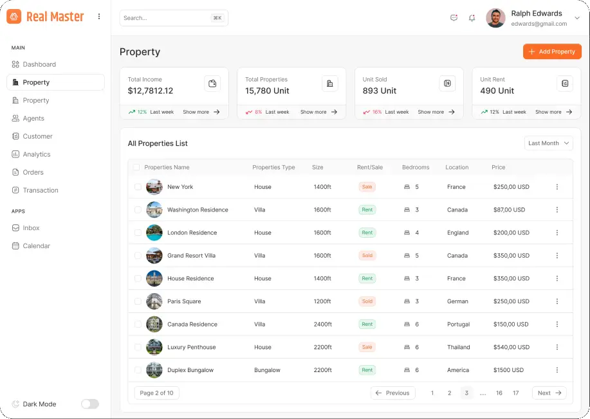
Task: Open options menu for Grand Resort Villa
Action: (x=557, y=255)
